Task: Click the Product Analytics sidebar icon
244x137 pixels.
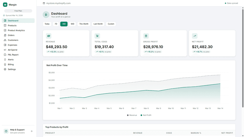Action: [5, 30]
